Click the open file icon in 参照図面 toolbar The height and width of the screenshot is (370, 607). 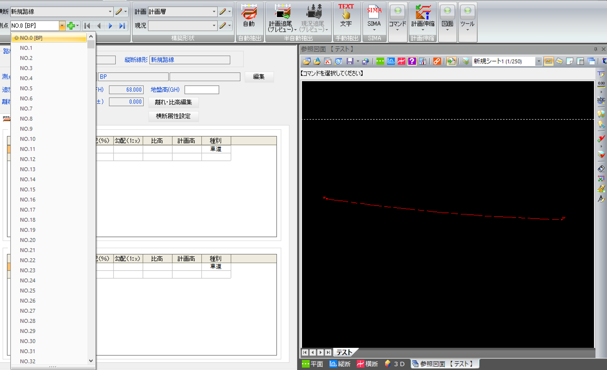pos(307,61)
